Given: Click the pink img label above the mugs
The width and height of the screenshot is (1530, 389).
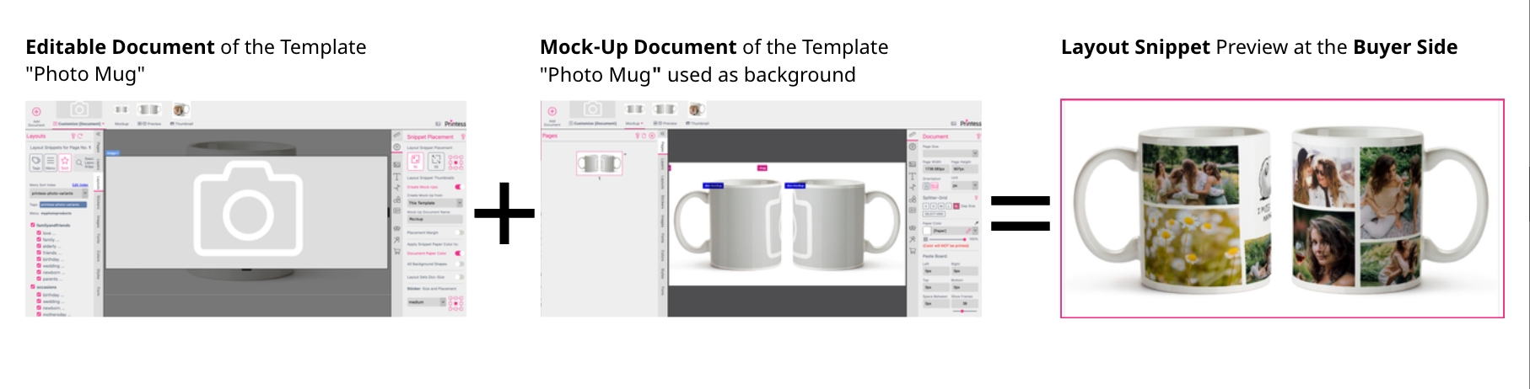Looking at the screenshot, I should click(x=762, y=168).
